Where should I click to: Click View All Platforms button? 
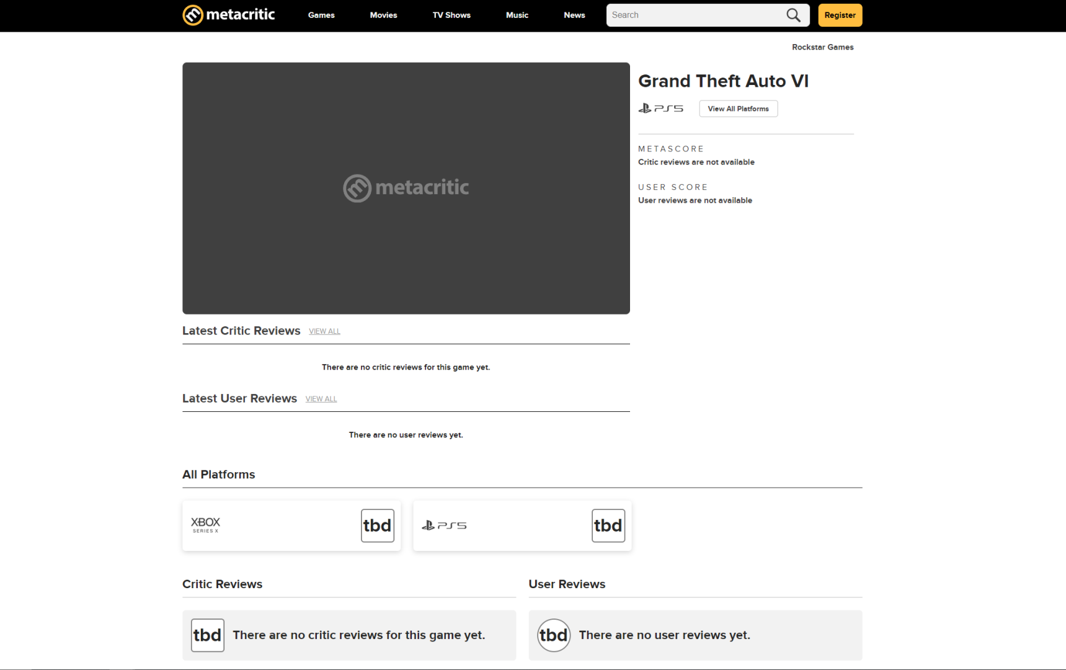click(x=739, y=109)
